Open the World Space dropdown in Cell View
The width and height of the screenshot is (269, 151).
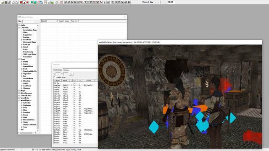click(x=80, y=70)
